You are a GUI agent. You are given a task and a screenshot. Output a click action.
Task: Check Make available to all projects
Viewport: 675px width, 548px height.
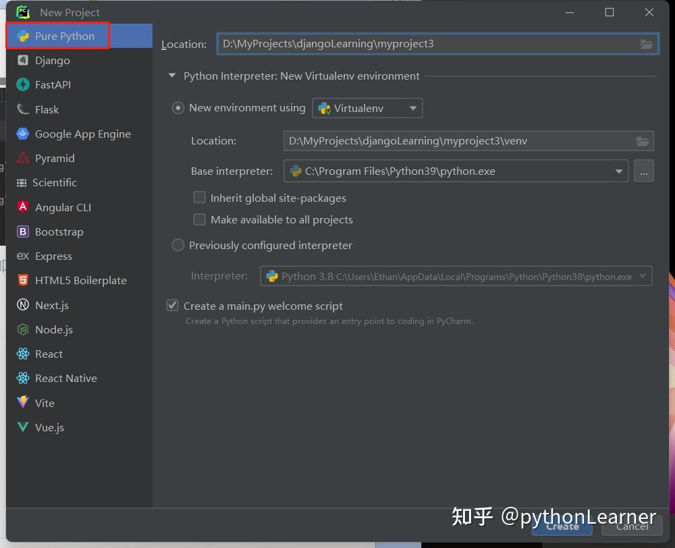[199, 219]
